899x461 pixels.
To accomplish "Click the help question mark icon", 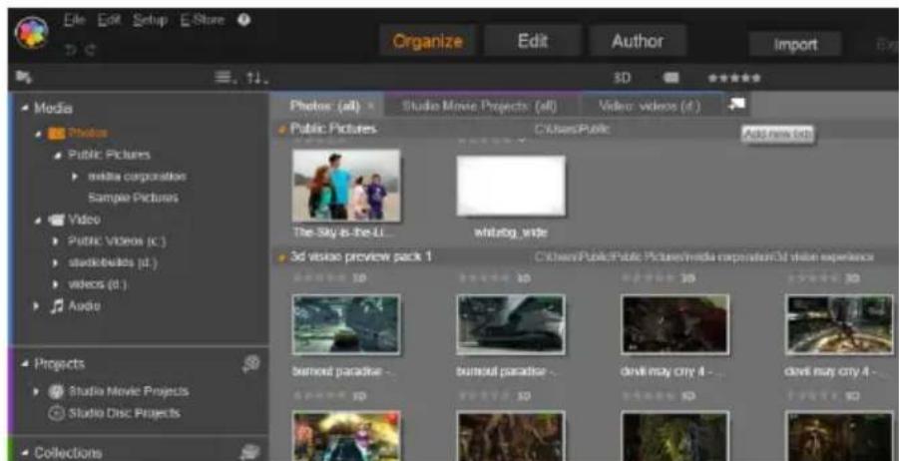I will click(x=243, y=20).
